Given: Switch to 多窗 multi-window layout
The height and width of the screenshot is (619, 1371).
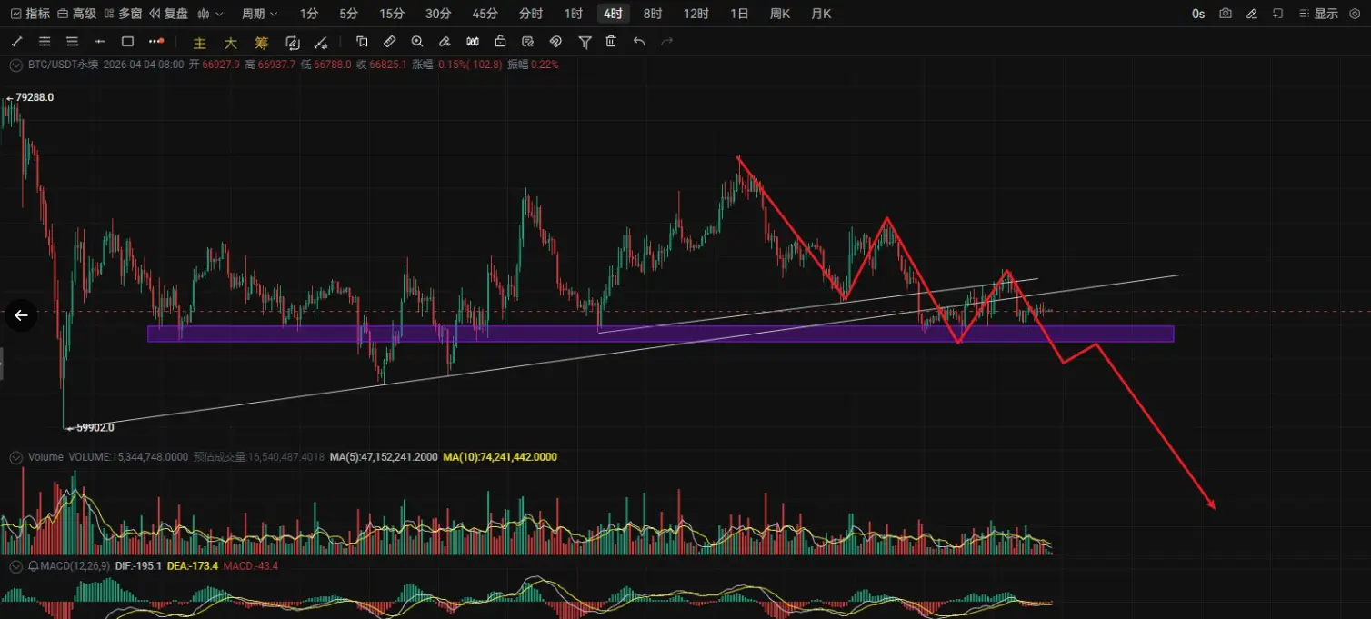Looking at the screenshot, I should [x=123, y=14].
